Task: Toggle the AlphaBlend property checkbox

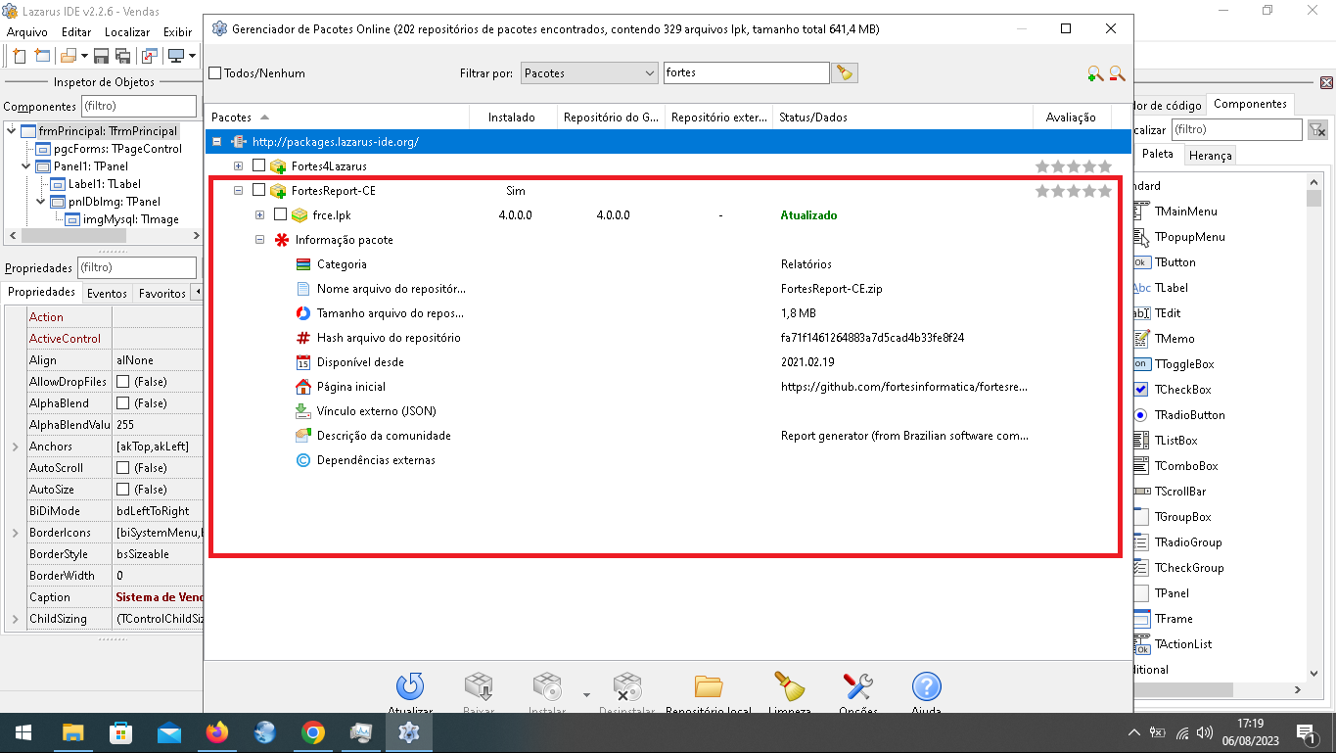Action: click(123, 403)
